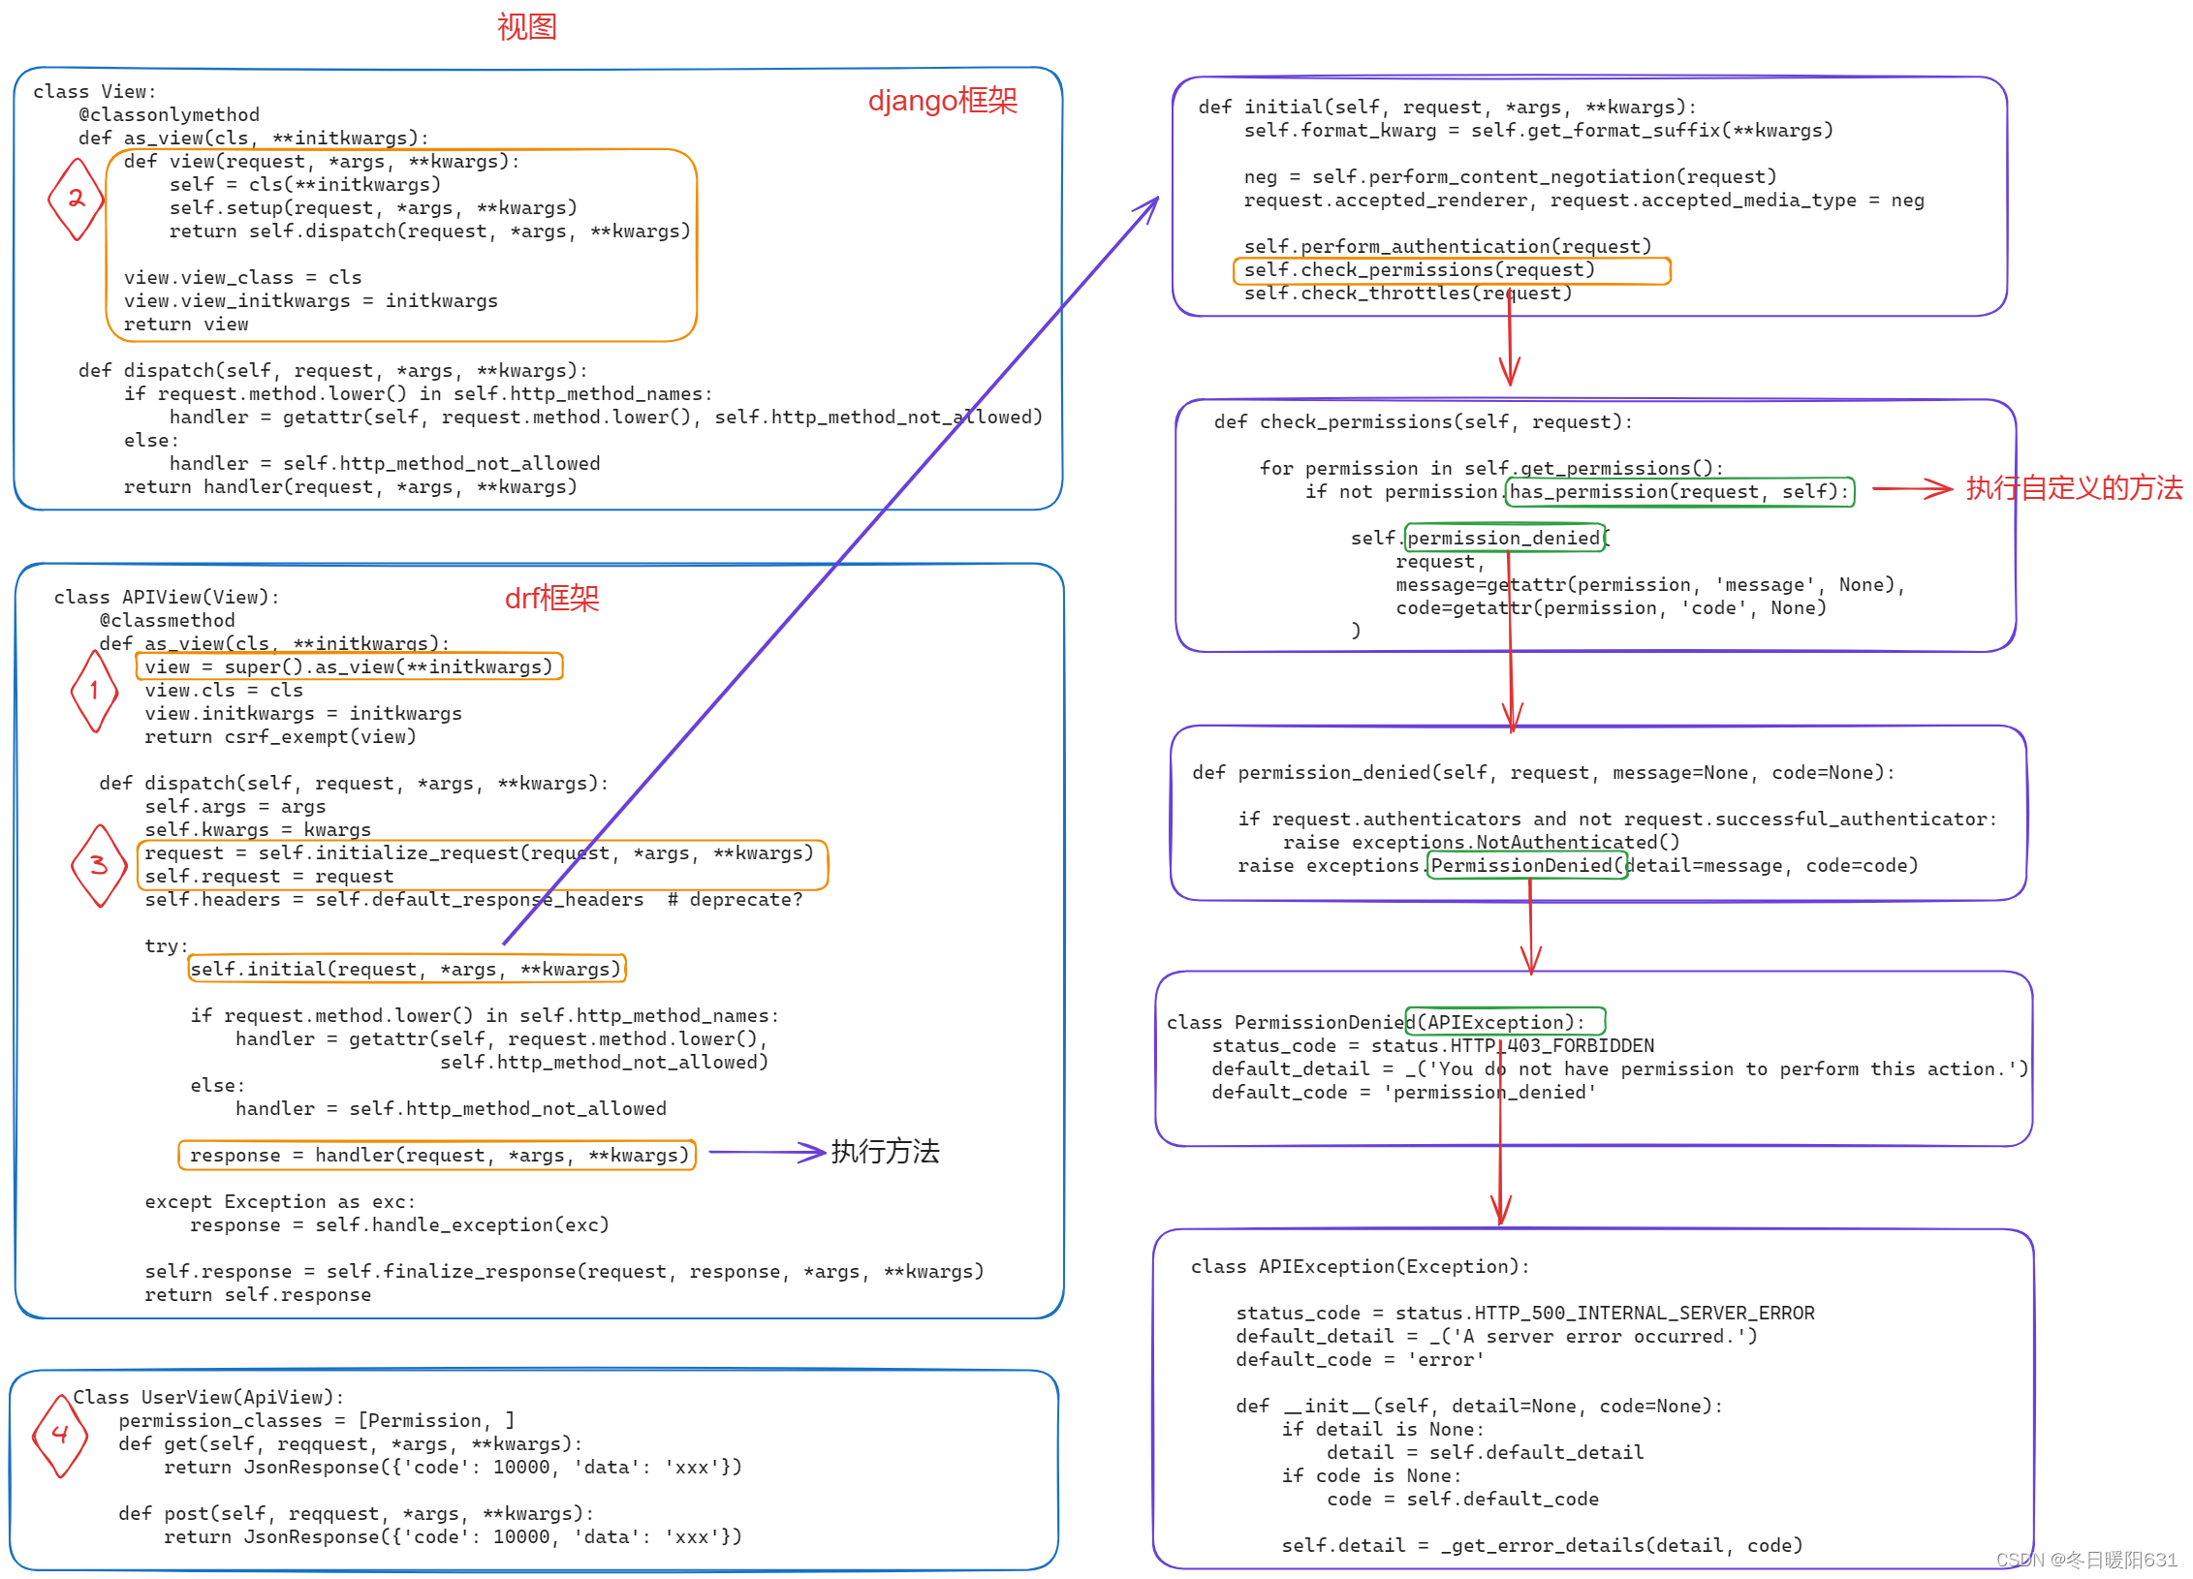Click the '@classmethod' decorator text

[x=167, y=621]
